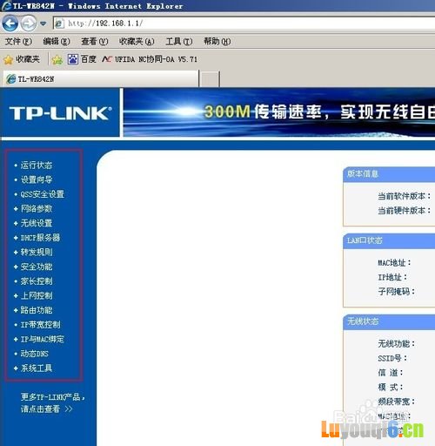
Task: Click the Internet Explorer title bar icon
Action: tap(6, 6)
